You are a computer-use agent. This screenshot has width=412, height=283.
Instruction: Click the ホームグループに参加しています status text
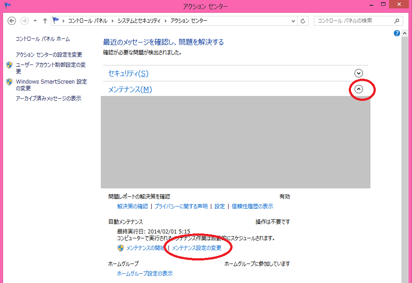(x=257, y=264)
